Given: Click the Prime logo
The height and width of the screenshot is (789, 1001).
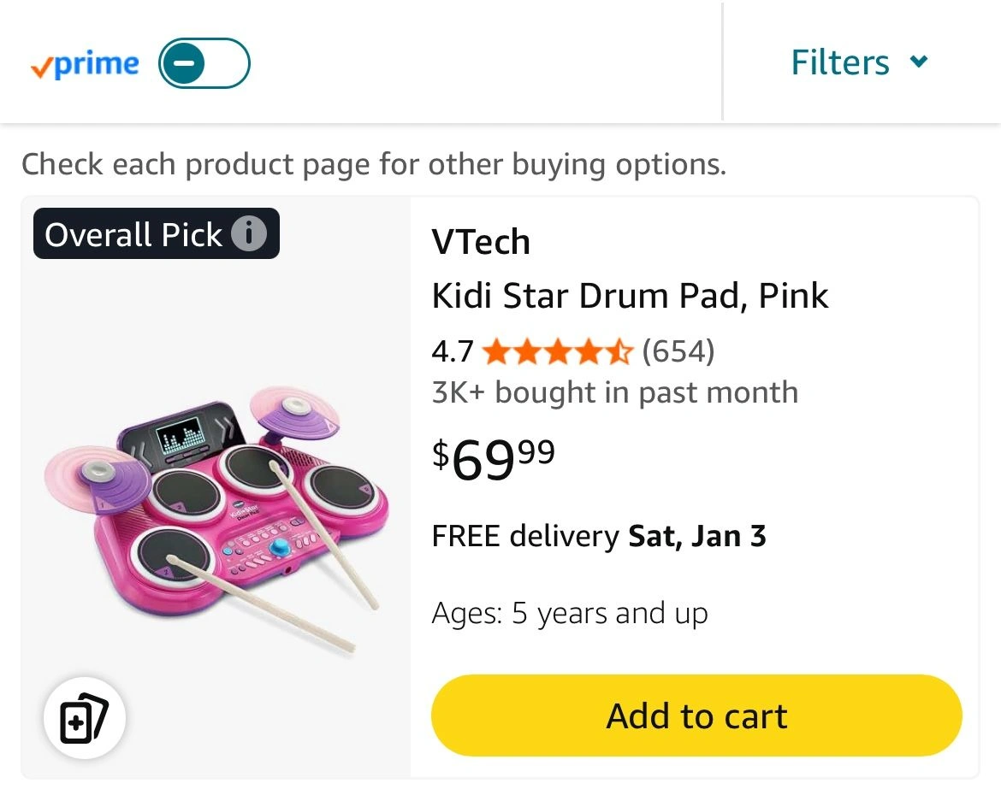Looking at the screenshot, I should coord(85,65).
